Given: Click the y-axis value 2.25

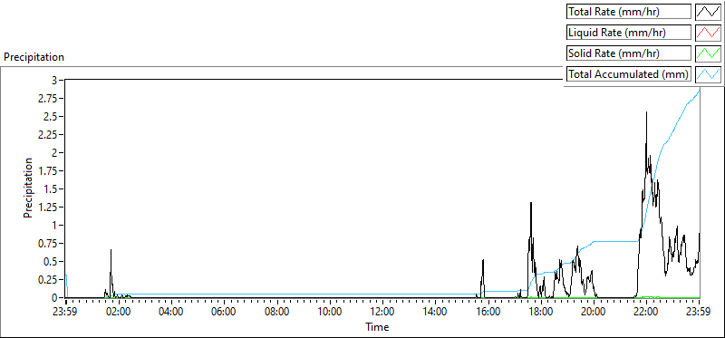Looking at the screenshot, I should [x=47, y=134].
